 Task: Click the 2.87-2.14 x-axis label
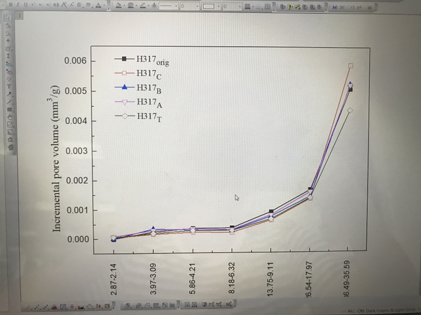point(113,279)
